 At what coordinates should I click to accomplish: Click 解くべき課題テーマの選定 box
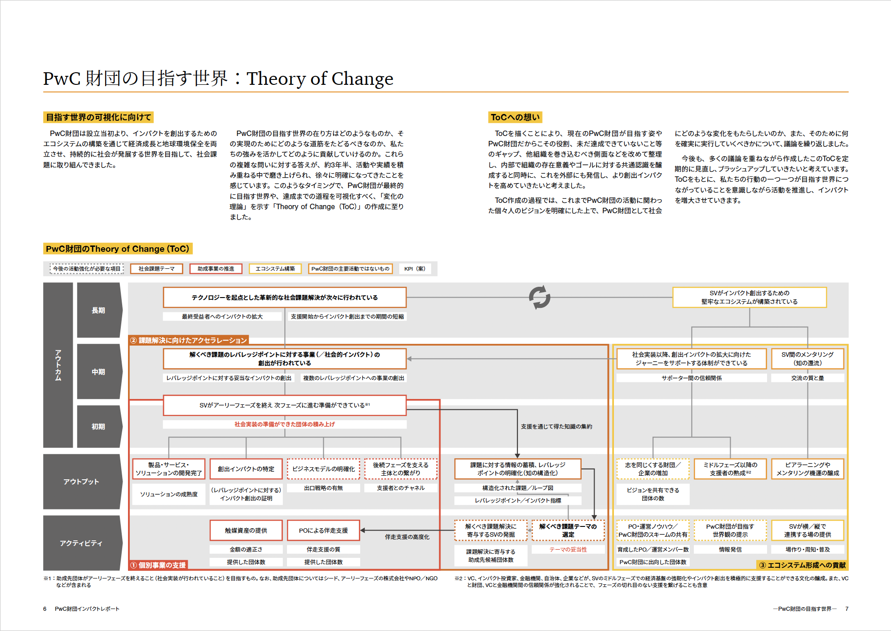point(568,530)
